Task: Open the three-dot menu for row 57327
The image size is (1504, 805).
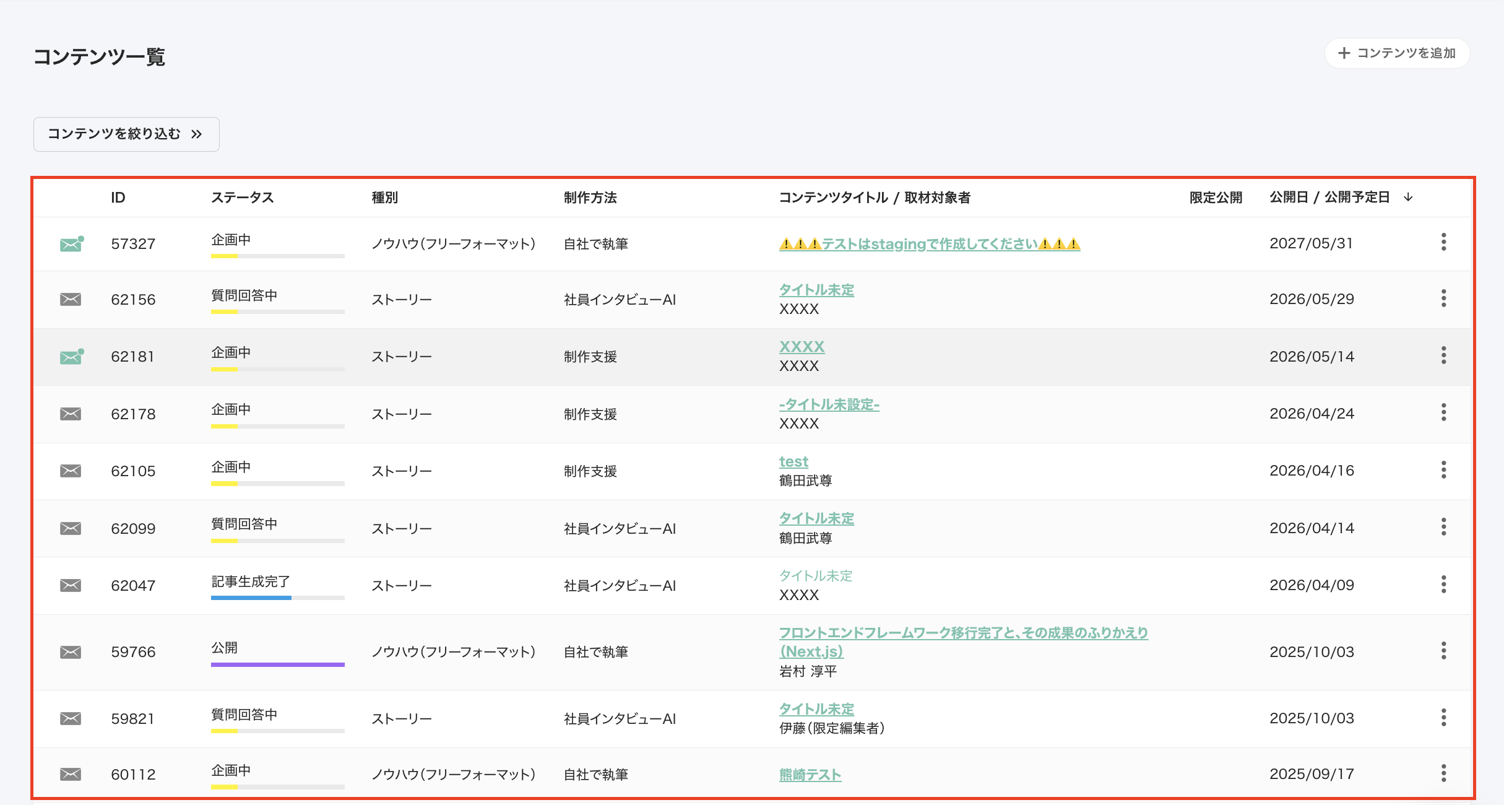Action: pos(1443,242)
